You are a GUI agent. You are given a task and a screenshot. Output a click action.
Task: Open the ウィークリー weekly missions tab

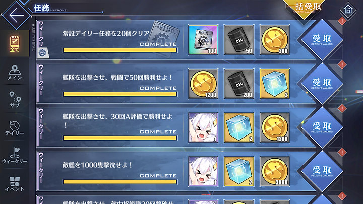pos(14,155)
